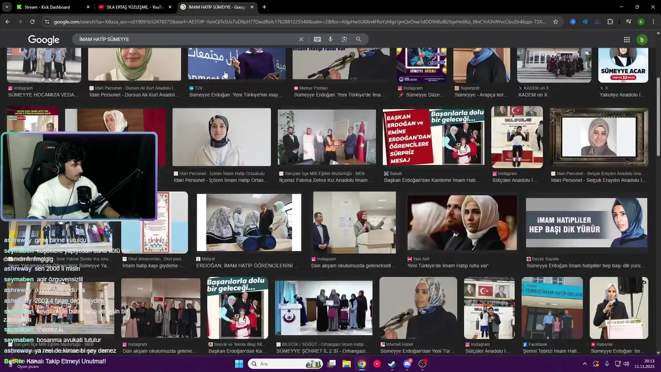Screen dimensions: 661x372
Task: Open the Google apps grid
Action: pyautogui.click(x=626, y=40)
